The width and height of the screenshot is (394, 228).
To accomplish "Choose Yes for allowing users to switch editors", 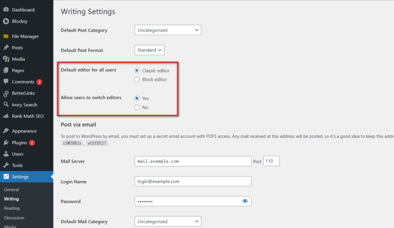I will tap(137, 98).
